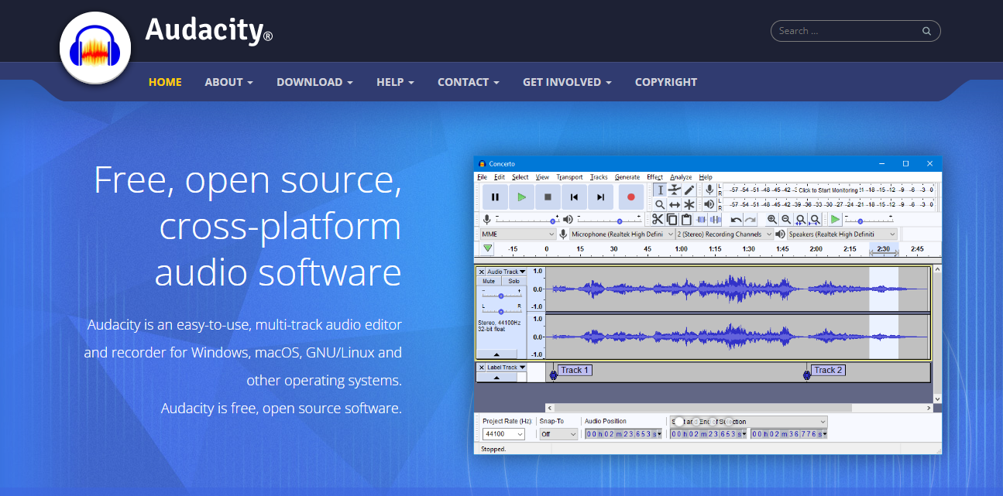This screenshot has width=1003, height=496.
Task: Open the Recording Channels dropdown
Action: 724,234
